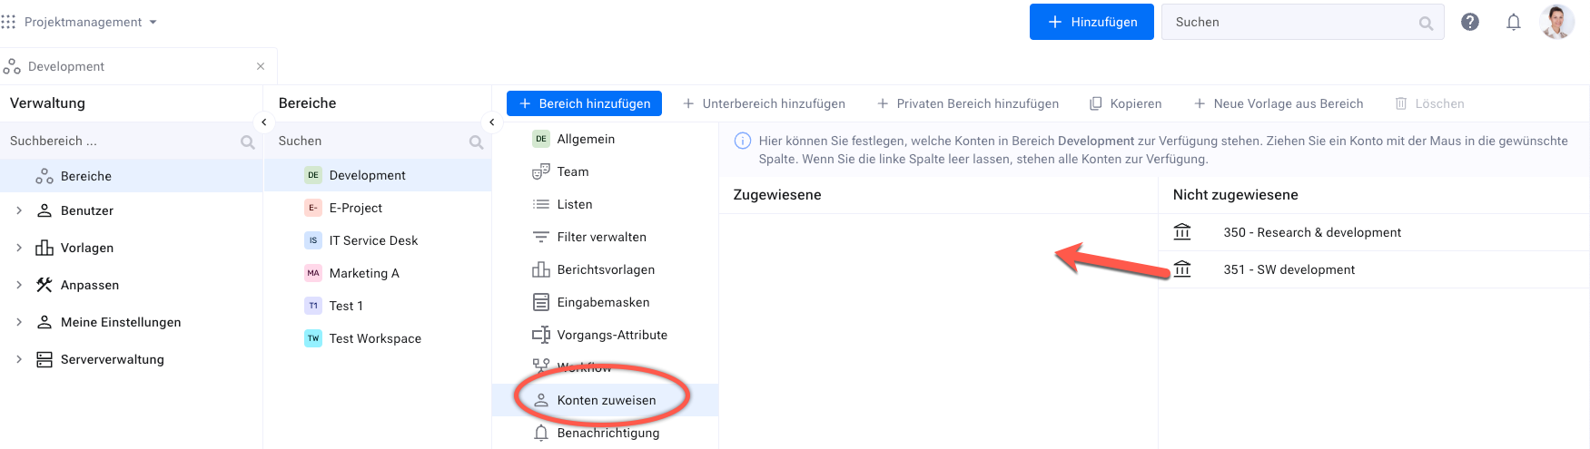Open the Projektmanagement dropdown

point(90,22)
